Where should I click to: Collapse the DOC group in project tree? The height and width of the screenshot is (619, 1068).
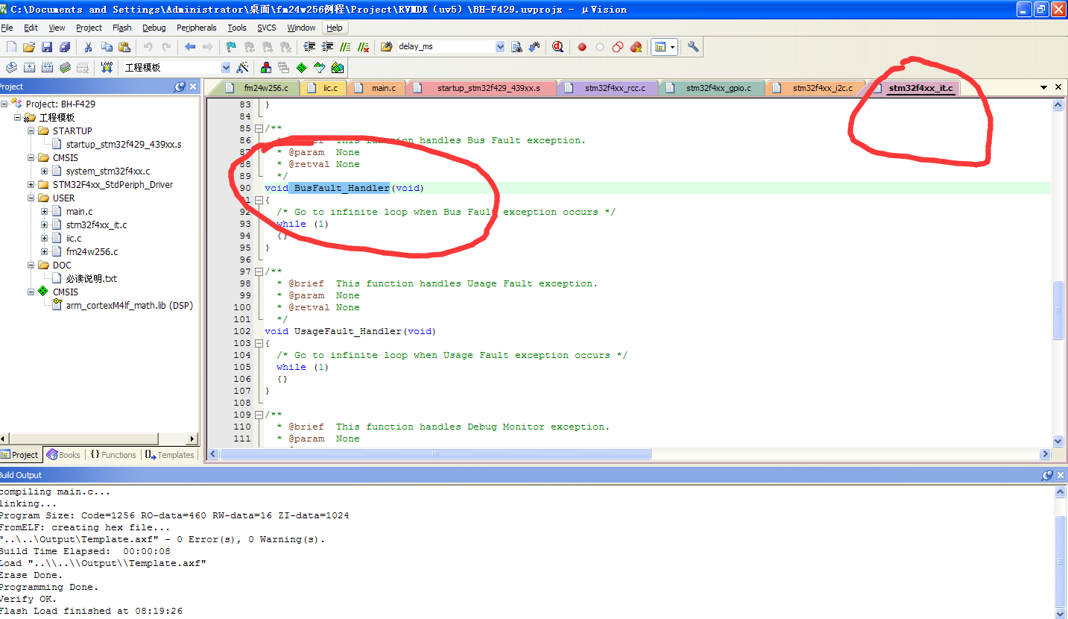(x=31, y=265)
